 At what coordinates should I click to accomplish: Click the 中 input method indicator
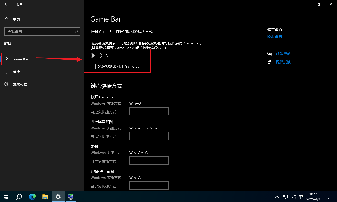[x=301, y=196]
